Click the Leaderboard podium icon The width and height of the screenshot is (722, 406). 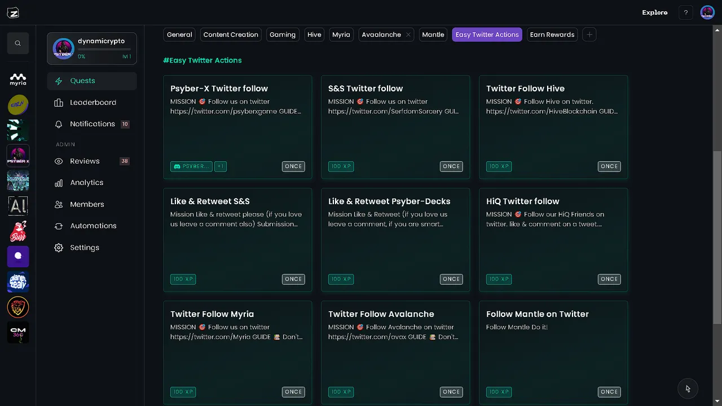coord(59,103)
